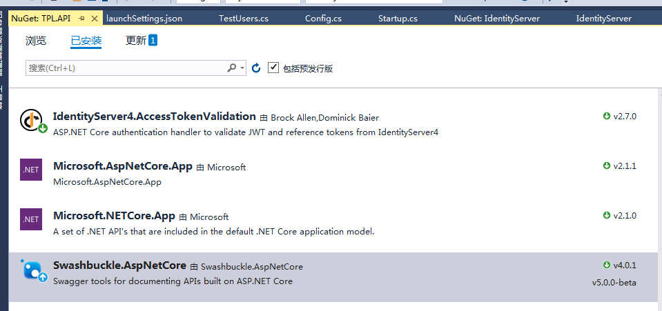Viewport: 662px width, 311px height.
Task: Click IdentityServer4.AccessTokenValidation package icon
Action: point(33,121)
